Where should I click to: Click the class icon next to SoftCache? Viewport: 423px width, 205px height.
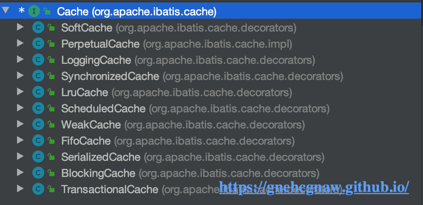coord(38,28)
